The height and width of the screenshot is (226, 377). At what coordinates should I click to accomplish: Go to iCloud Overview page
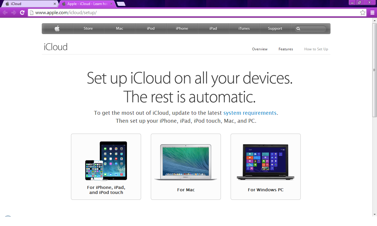tap(260, 49)
